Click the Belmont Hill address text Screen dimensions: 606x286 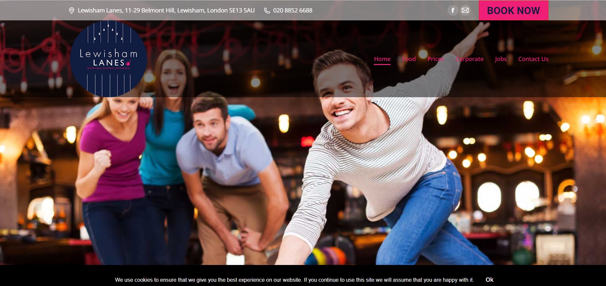coord(166,11)
